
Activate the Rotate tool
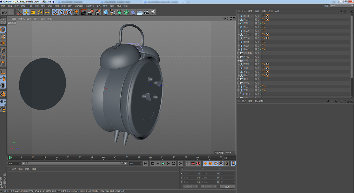(40, 12)
